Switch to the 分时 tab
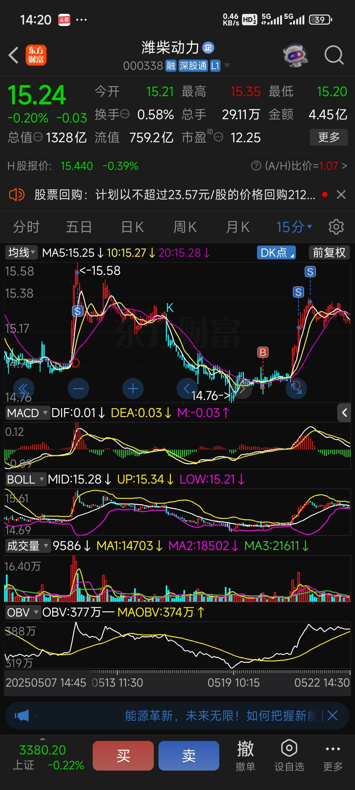Viewport: 355px width, 790px height. [26, 227]
